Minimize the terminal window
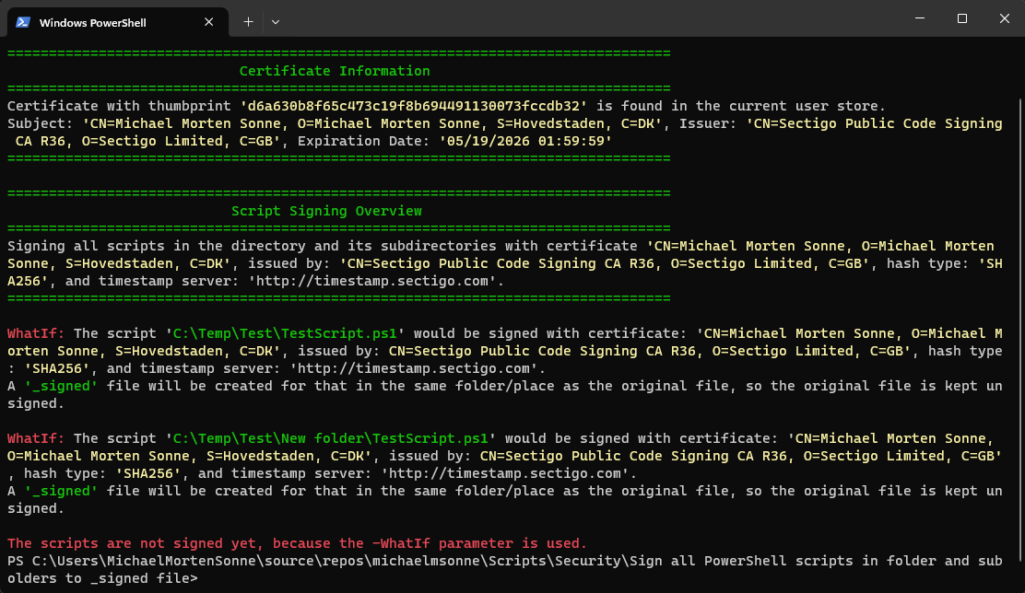Image resolution: width=1025 pixels, height=593 pixels. coord(920,18)
